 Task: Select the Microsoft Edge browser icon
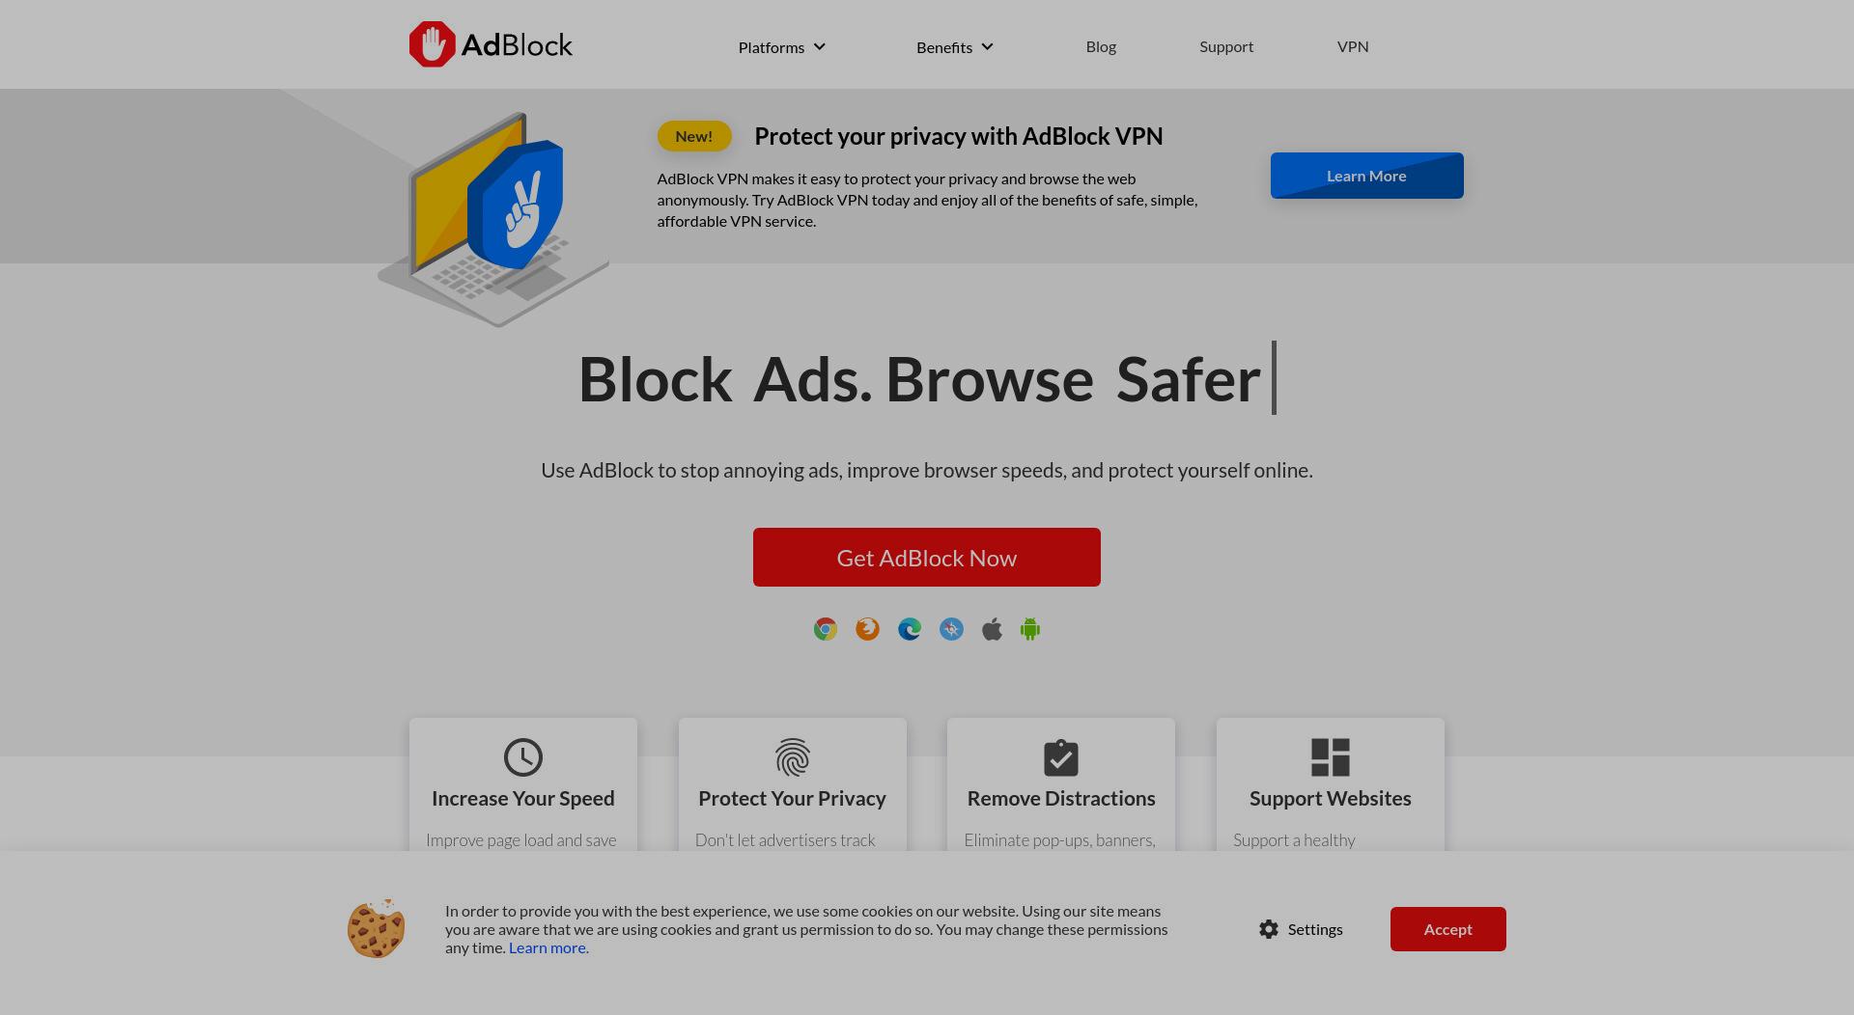909,630
